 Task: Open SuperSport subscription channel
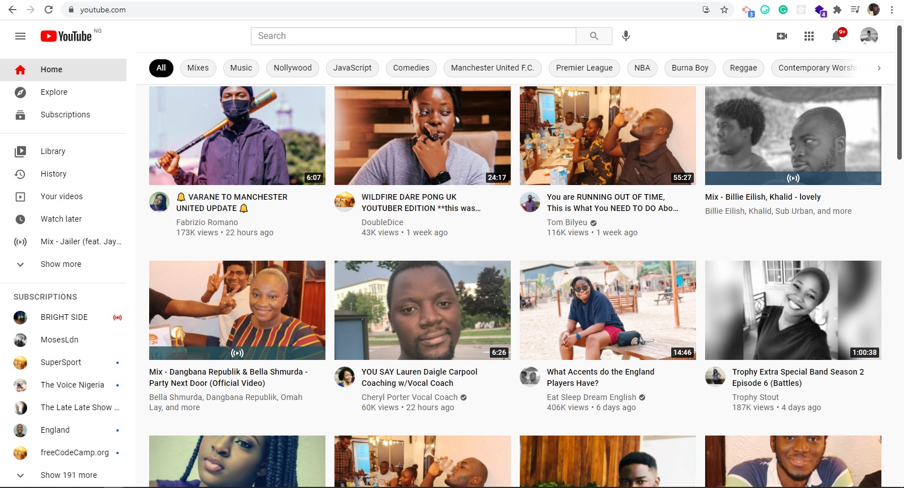coord(63,362)
